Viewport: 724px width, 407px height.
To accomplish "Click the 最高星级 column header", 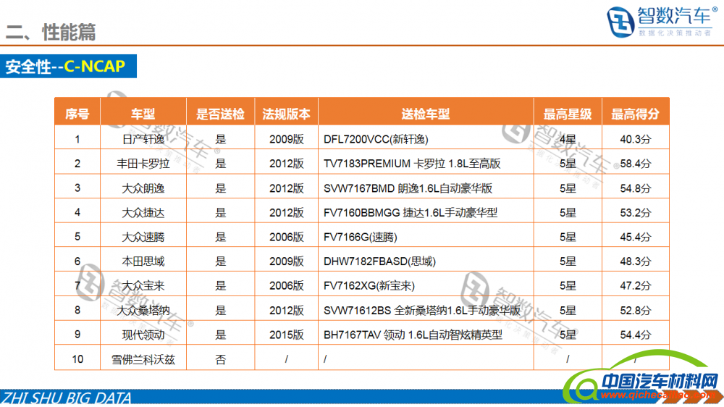I will click(x=567, y=114).
